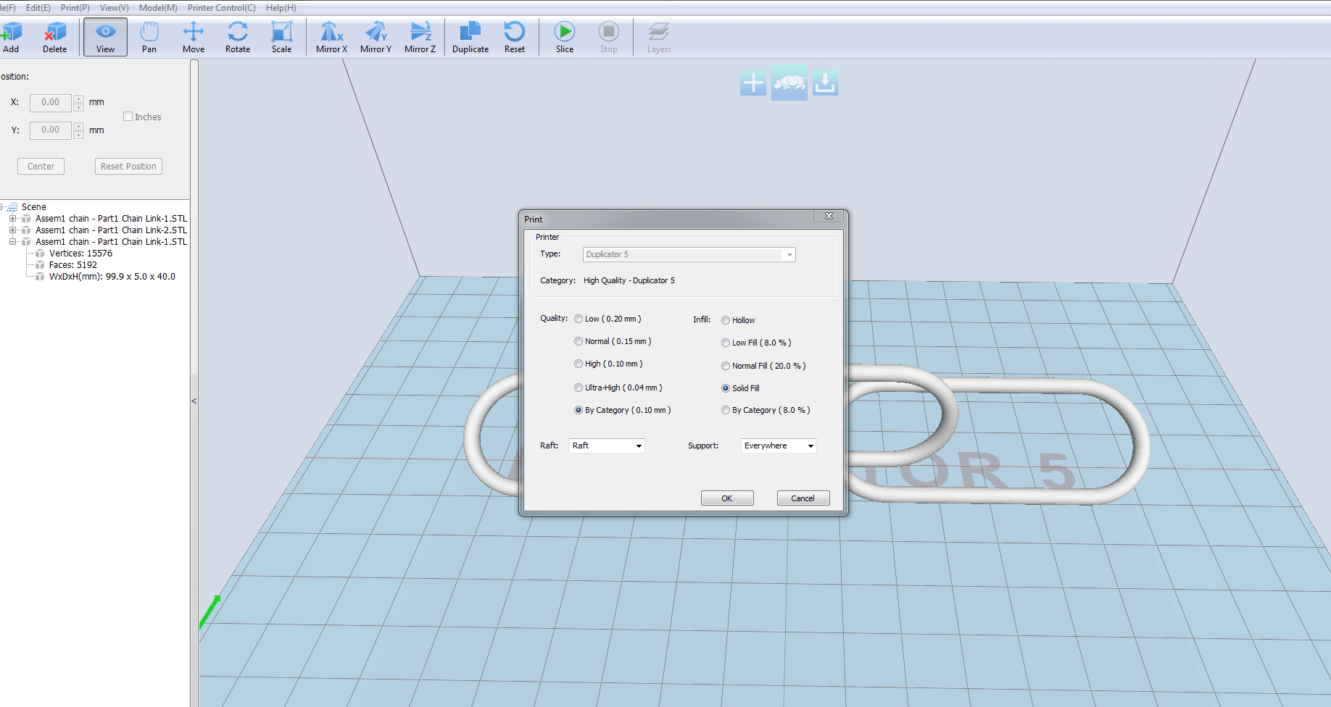This screenshot has width=1331, height=707.
Task: Open the Raft dropdown
Action: (607, 445)
